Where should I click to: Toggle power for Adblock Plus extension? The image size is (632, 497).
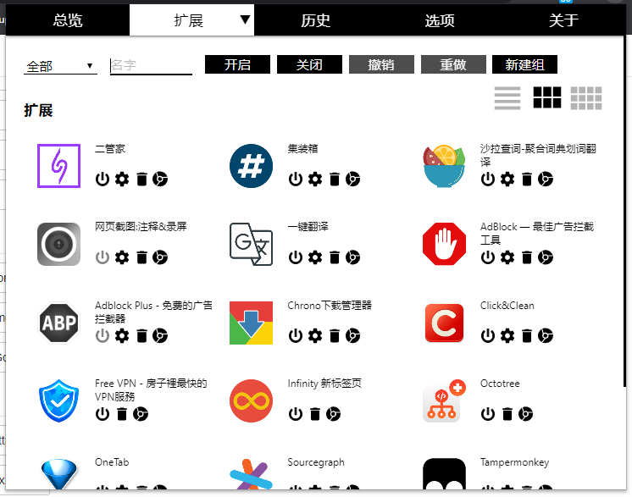(103, 335)
